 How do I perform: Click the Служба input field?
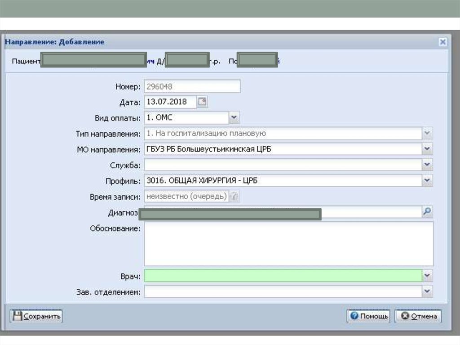[283, 165]
